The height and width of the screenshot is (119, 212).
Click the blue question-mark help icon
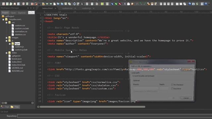coord(206,4)
